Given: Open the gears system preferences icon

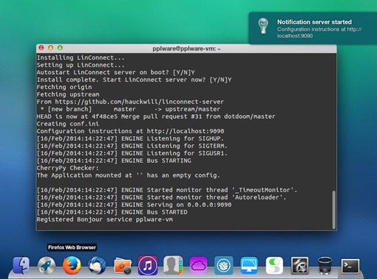Looking at the screenshot, I should 300,266.
